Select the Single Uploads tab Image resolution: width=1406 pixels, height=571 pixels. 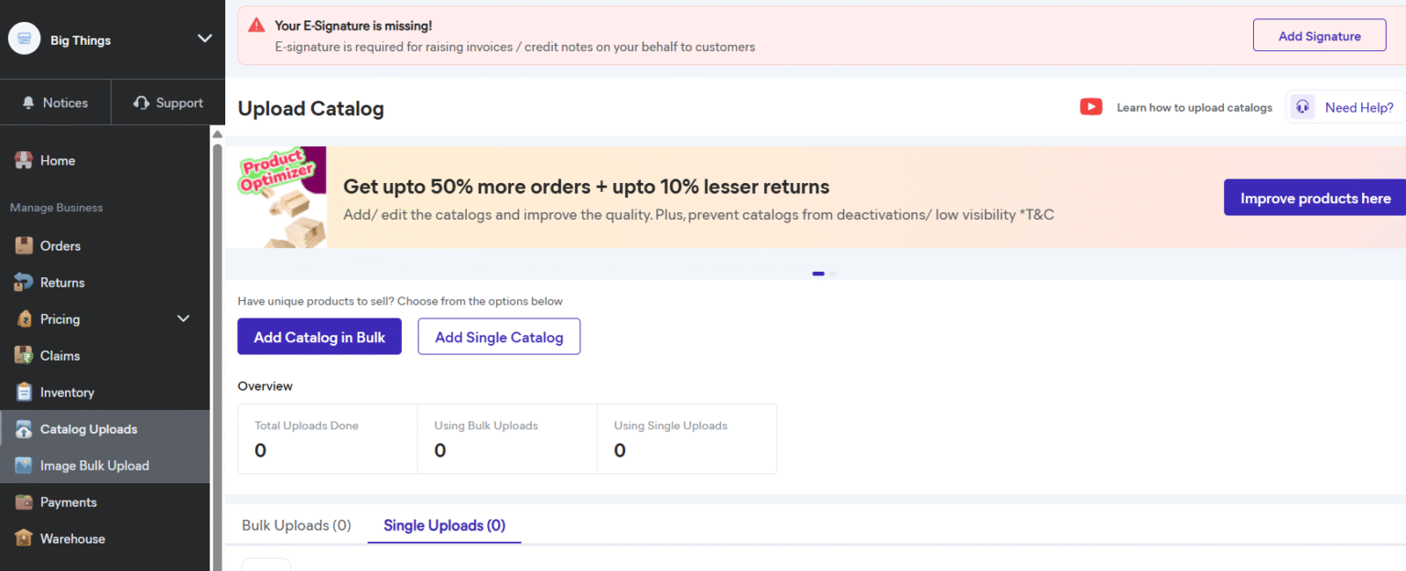click(444, 525)
